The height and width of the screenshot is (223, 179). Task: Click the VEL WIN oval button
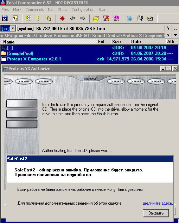(44, 82)
